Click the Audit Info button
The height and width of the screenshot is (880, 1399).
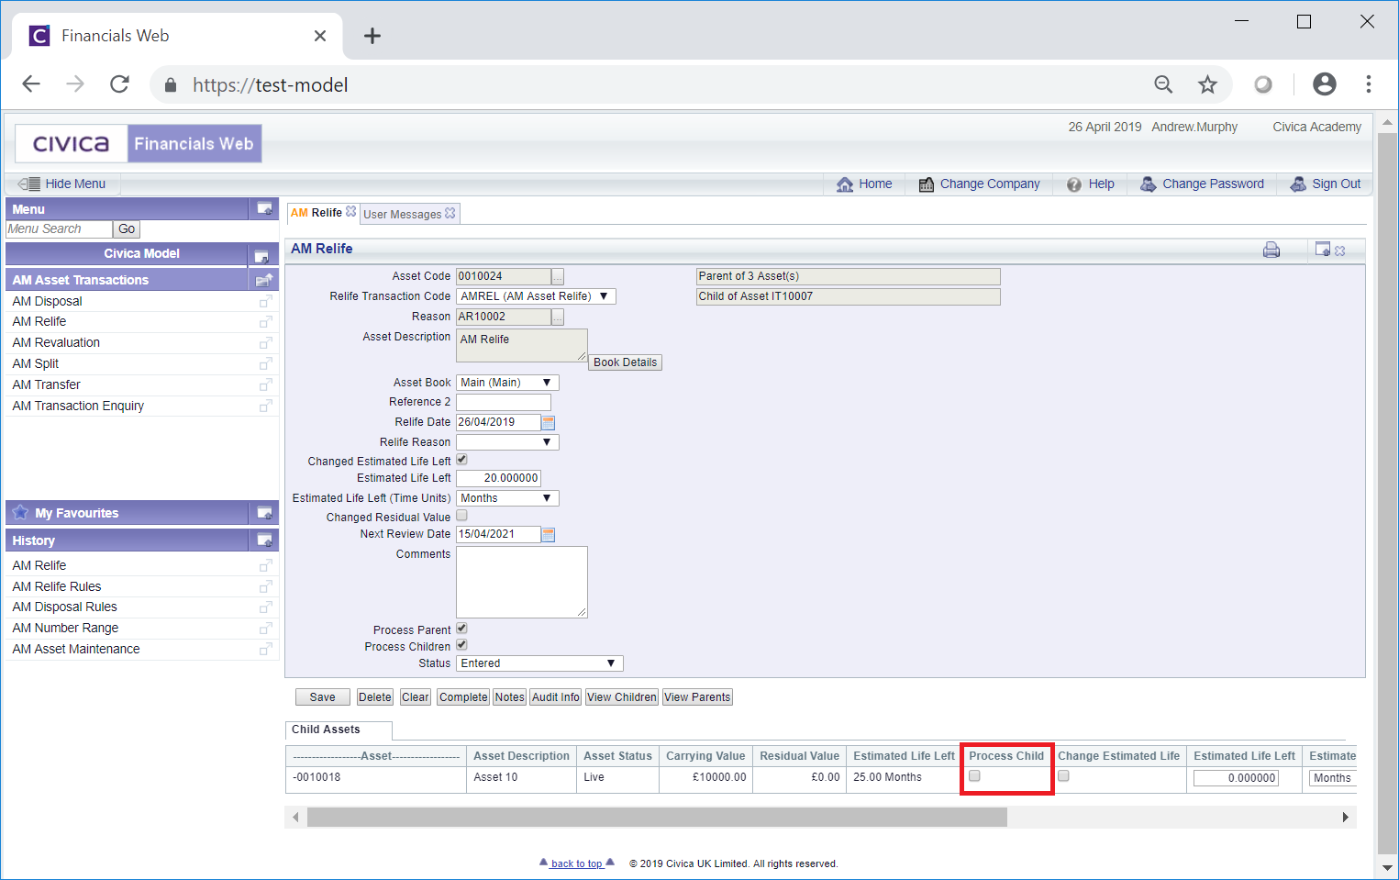click(x=556, y=697)
